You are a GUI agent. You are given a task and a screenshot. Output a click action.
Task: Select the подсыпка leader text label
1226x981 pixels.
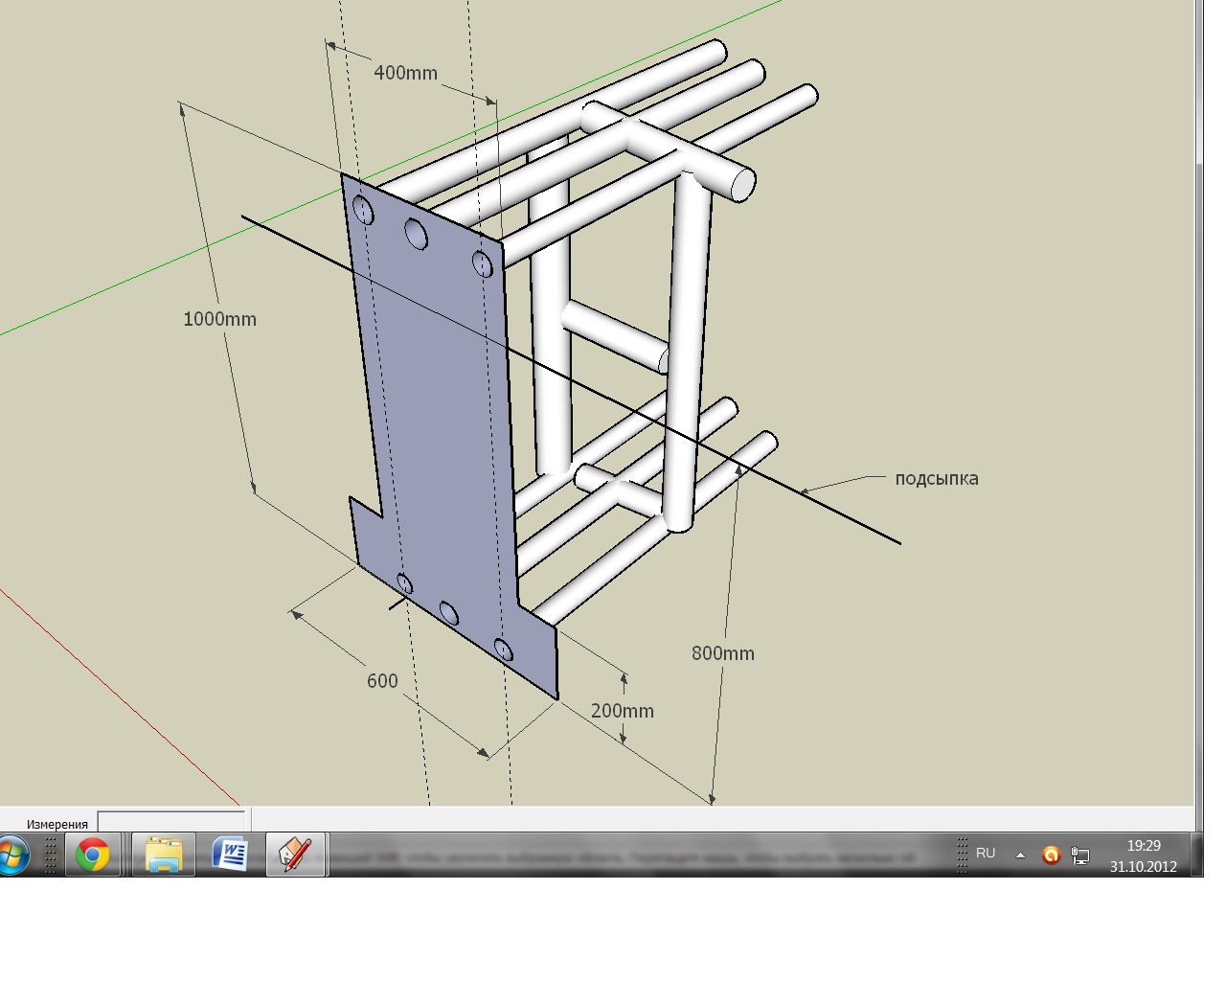point(937,478)
